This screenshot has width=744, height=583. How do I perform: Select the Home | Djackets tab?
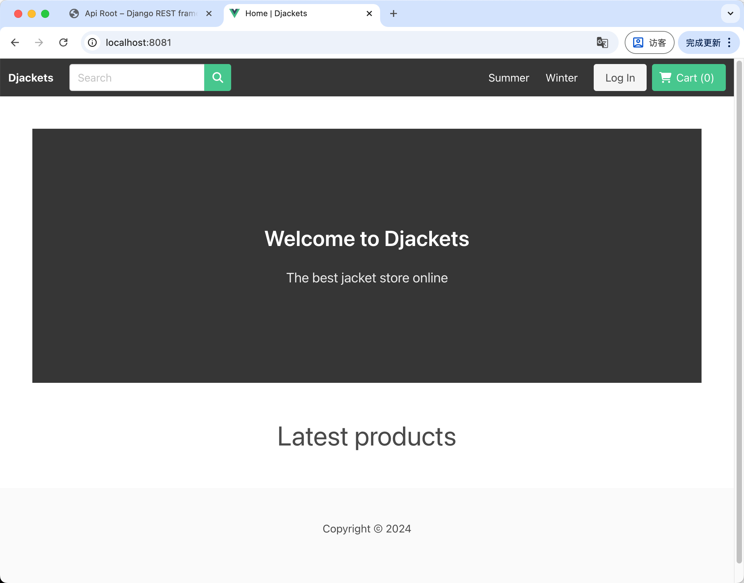click(x=293, y=14)
